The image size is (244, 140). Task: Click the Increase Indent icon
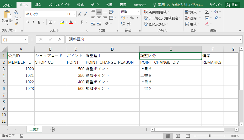[99, 24]
